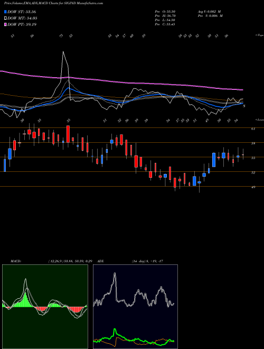Click the Pre V volume value

(x=210, y=16)
